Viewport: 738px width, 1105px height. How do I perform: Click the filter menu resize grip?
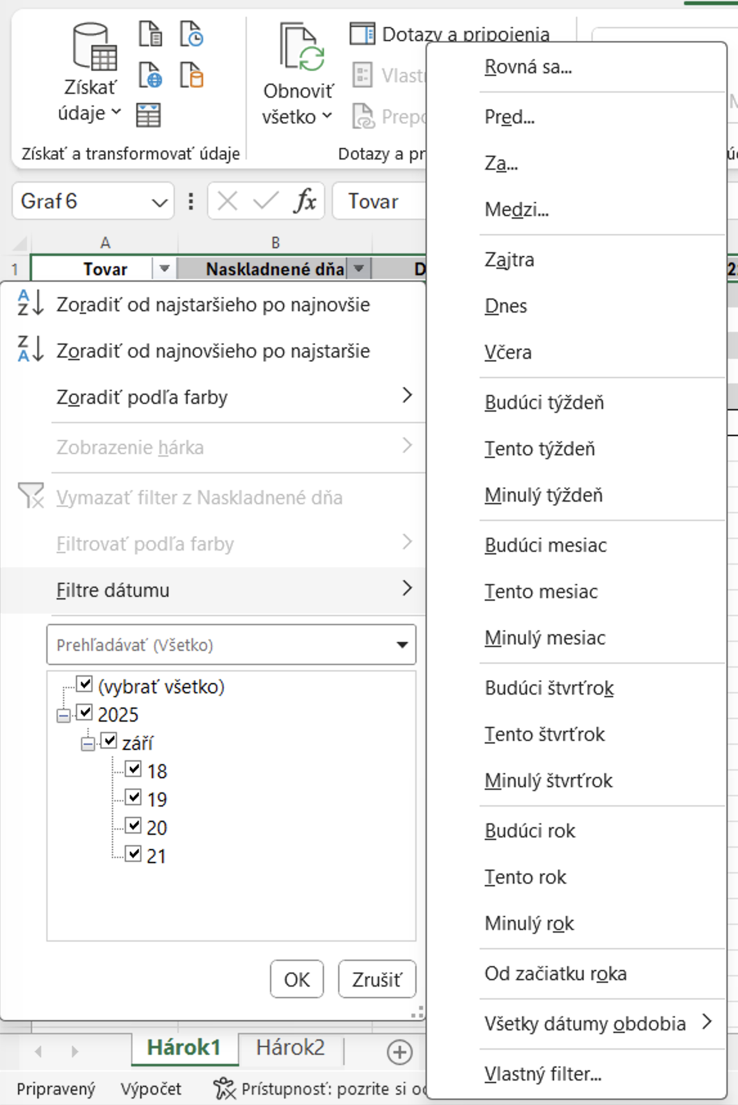click(x=417, y=1012)
